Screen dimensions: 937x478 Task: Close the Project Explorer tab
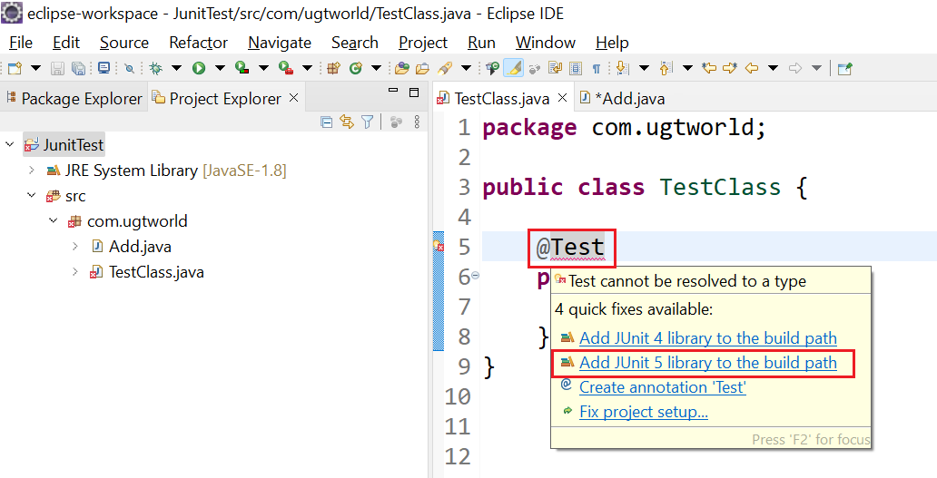tap(293, 98)
